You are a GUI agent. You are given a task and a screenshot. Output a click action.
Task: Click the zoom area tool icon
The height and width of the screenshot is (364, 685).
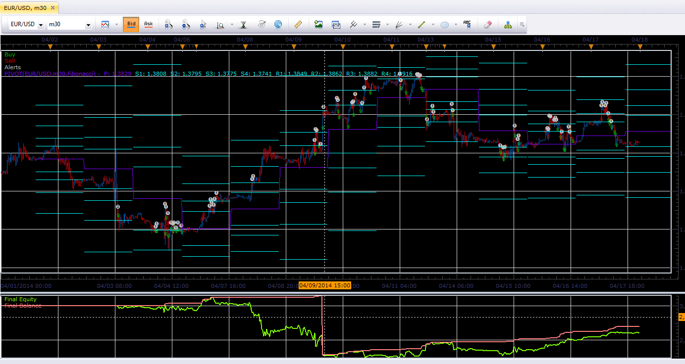(x=220, y=24)
